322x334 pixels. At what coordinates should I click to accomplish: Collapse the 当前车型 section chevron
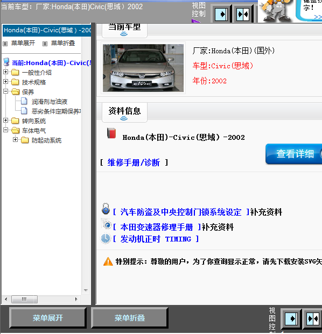[124, 34]
